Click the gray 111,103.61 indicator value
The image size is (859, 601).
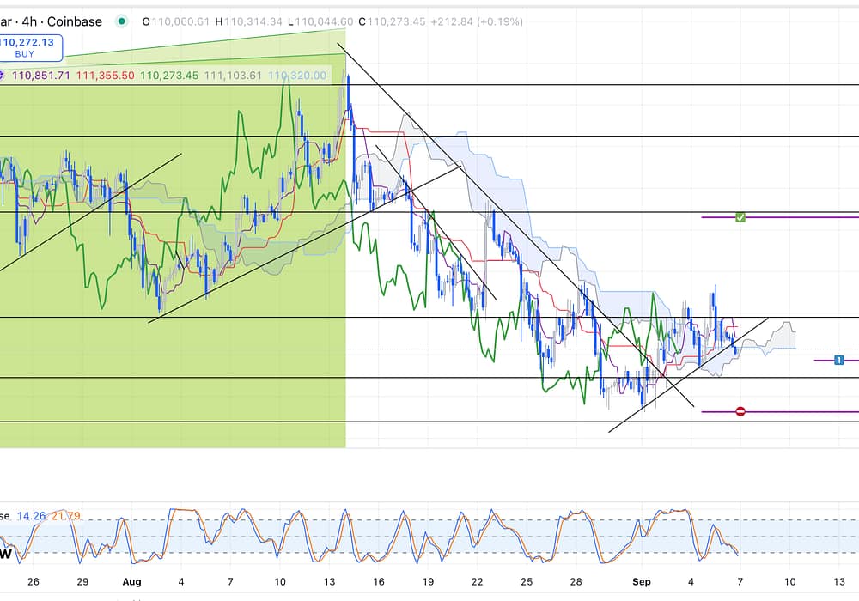point(233,76)
